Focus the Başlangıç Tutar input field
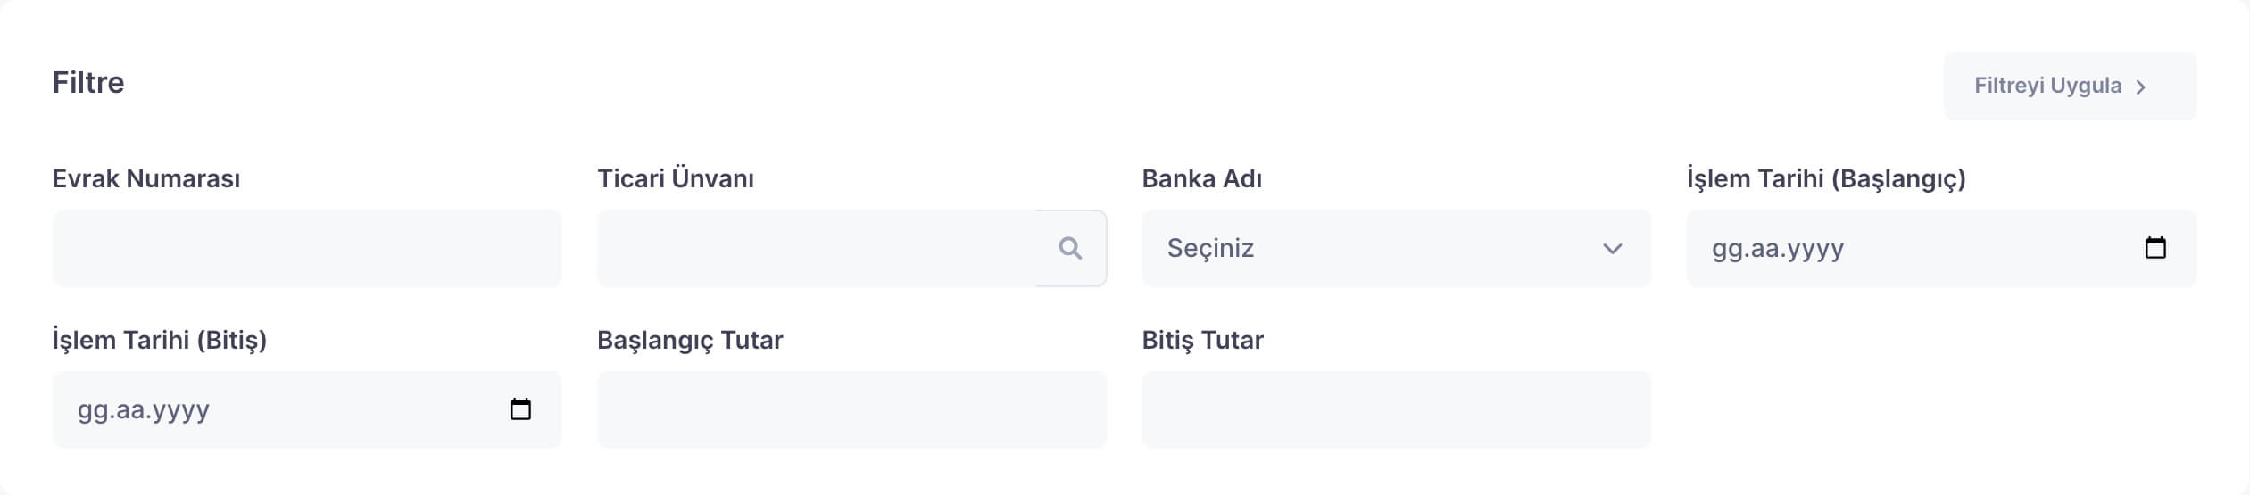 point(851,409)
